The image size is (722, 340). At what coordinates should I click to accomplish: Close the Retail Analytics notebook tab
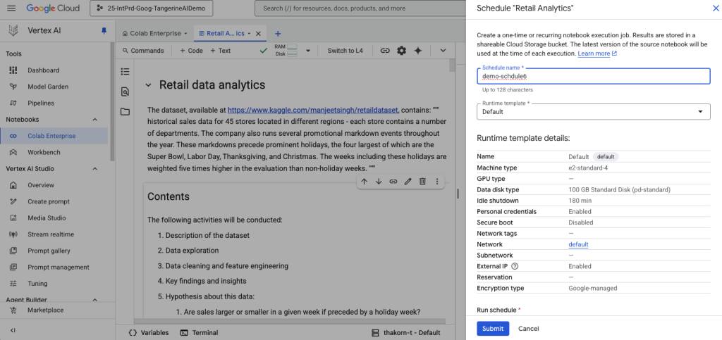pyautogui.click(x=258, y=34)
